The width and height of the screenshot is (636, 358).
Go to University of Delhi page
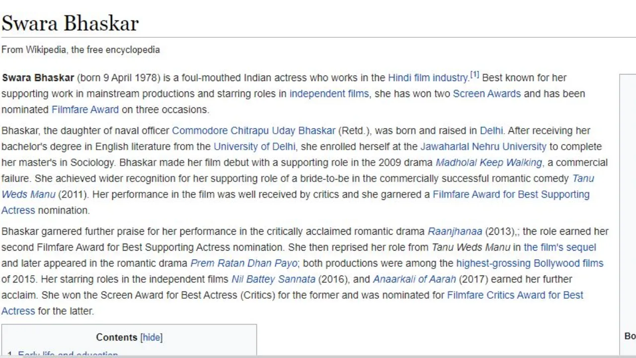tap(254, 147)
